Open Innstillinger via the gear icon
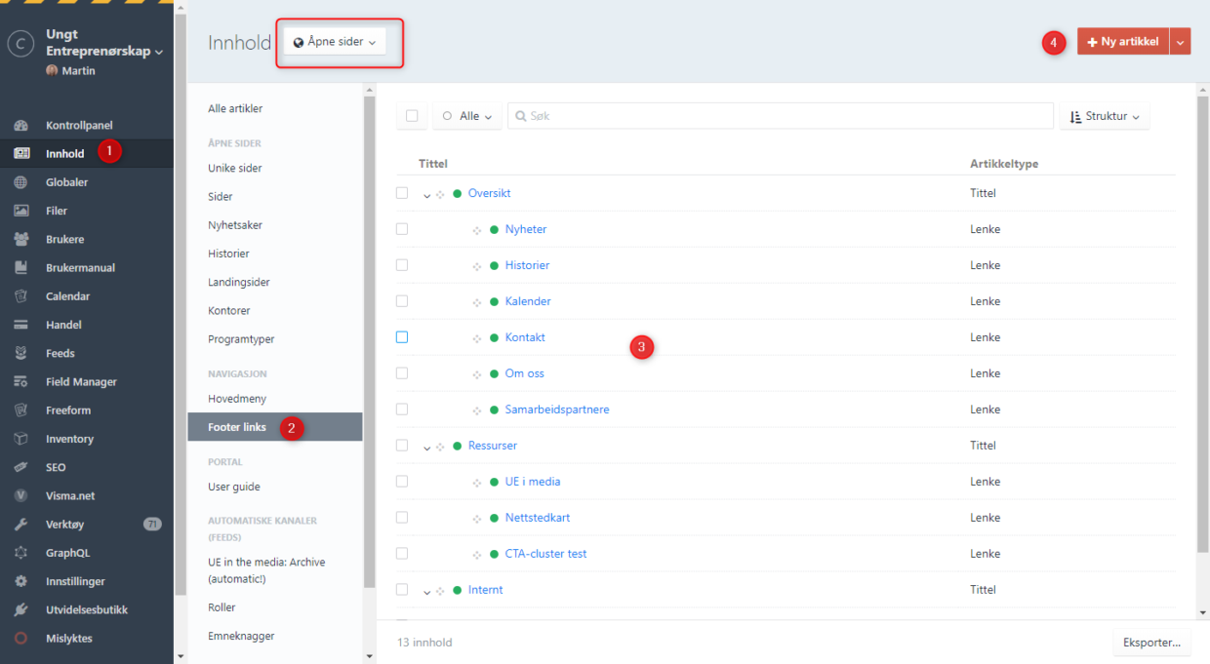 point(21,581)
